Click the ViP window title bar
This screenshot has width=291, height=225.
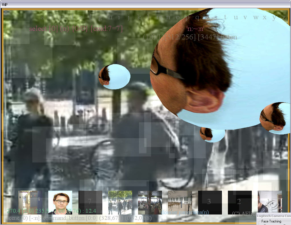coord(145,4)
